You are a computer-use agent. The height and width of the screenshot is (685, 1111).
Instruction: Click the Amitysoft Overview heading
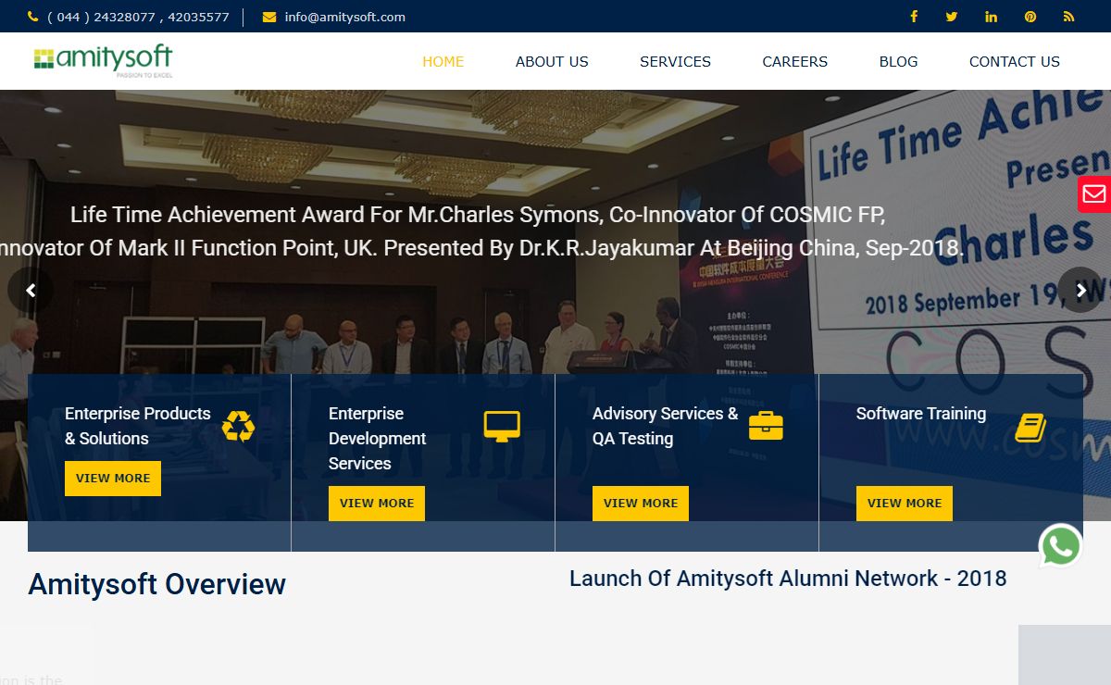coord(157,584)
